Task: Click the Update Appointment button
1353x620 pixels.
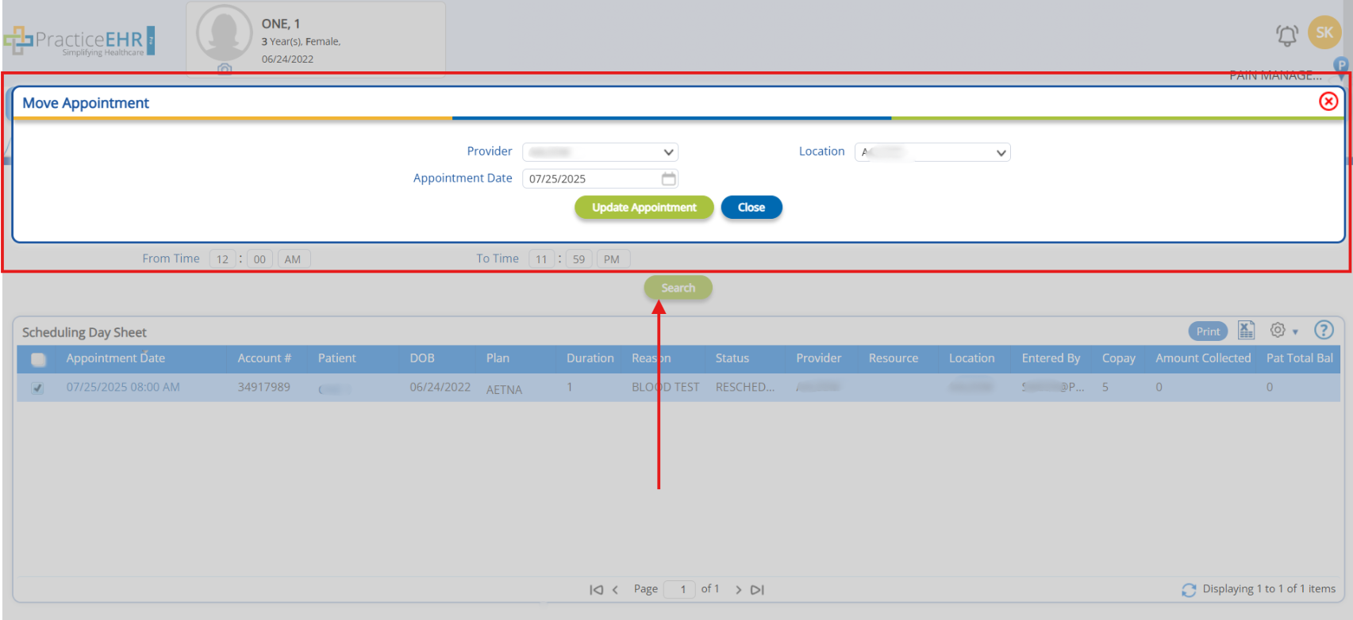Action: pyautogui.click(x=644, y=208)
